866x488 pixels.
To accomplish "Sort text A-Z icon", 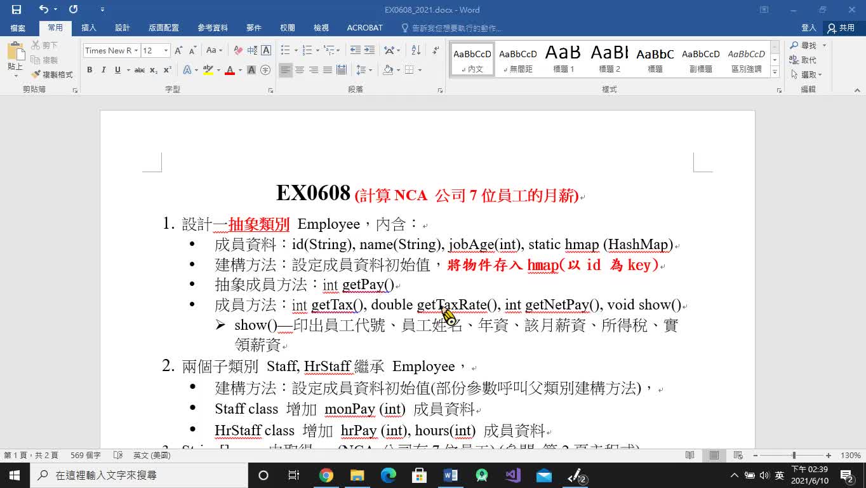I will (416, 50).
